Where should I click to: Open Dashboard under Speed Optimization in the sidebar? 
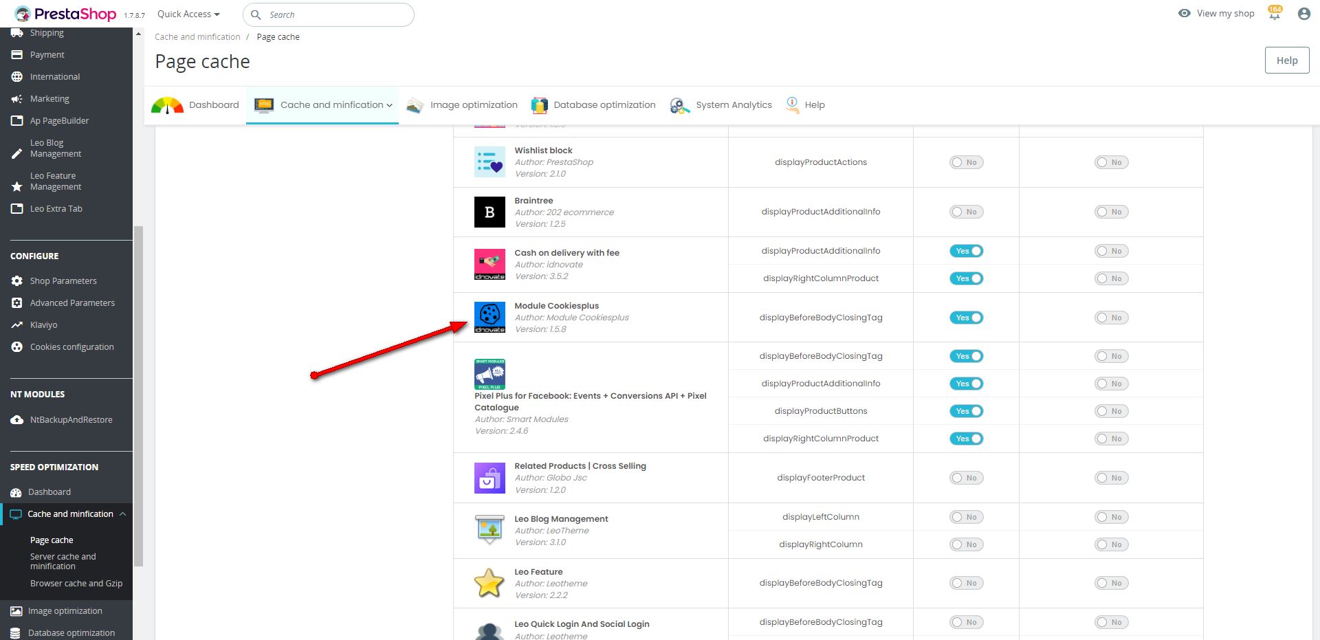(x=49, y=492)
